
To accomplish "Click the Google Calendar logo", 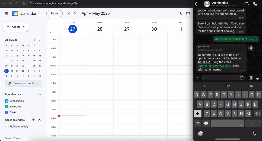I will [x=15, y=13].
